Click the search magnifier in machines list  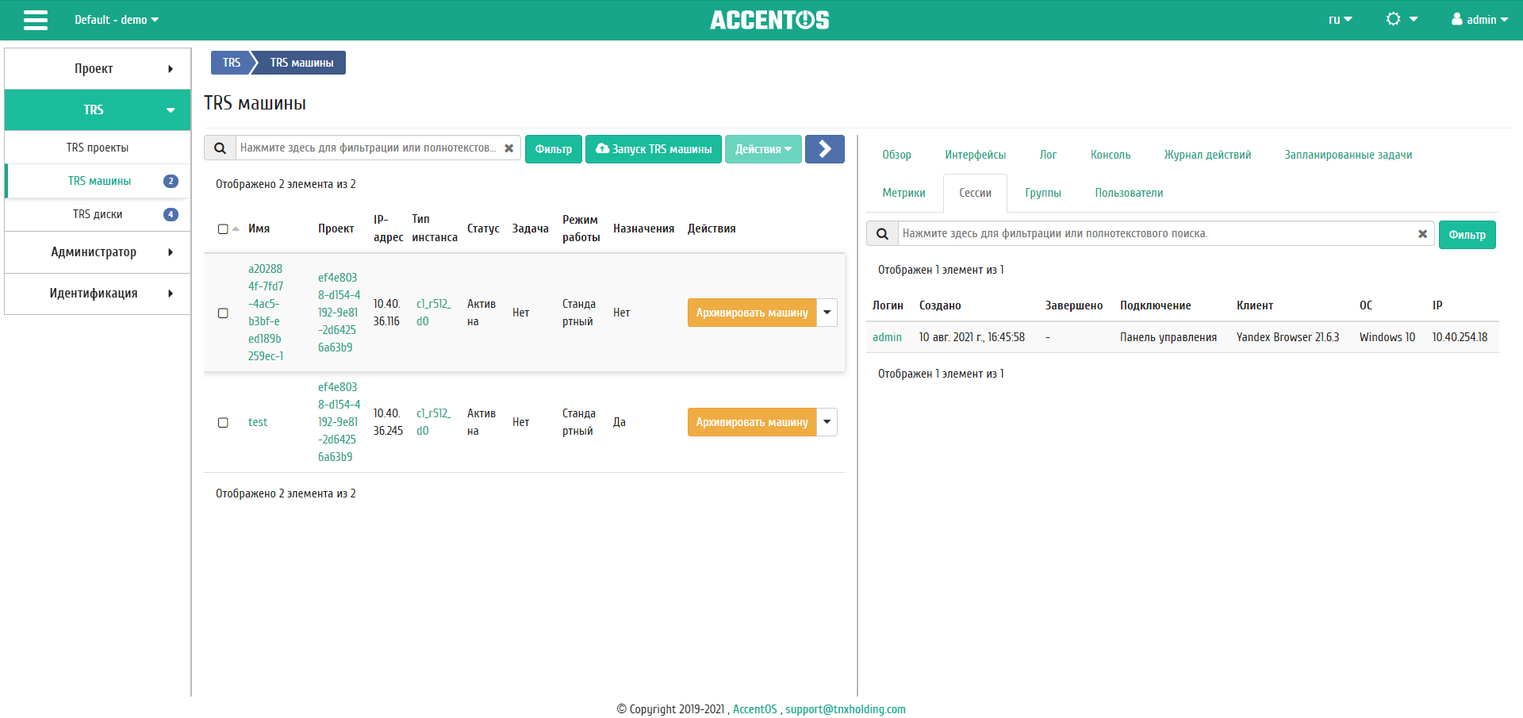[x=221, y=148]
